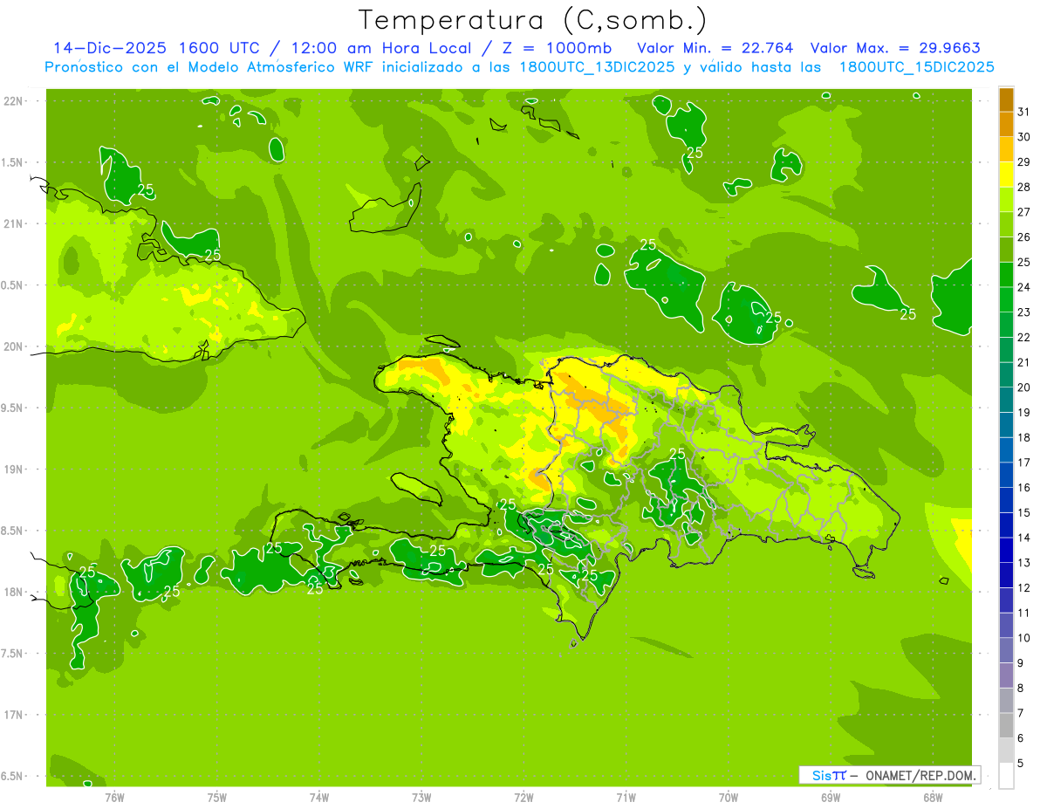Image resolution: width=1047 pixels, height=809 pixels.
Task: Click the Temperatura (C,somb.) chart title
Action: (x=533, y=20)
